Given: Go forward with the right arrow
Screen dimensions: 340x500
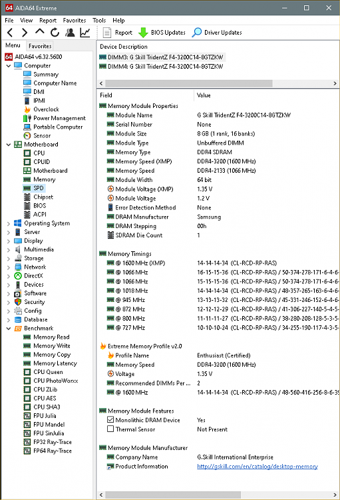Looking at the screenshot, I should 25,33.
